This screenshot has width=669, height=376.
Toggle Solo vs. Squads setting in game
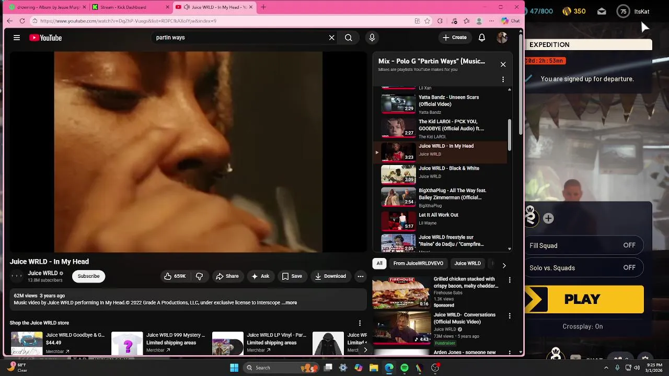pyautogui.click(x=583, y=268)
